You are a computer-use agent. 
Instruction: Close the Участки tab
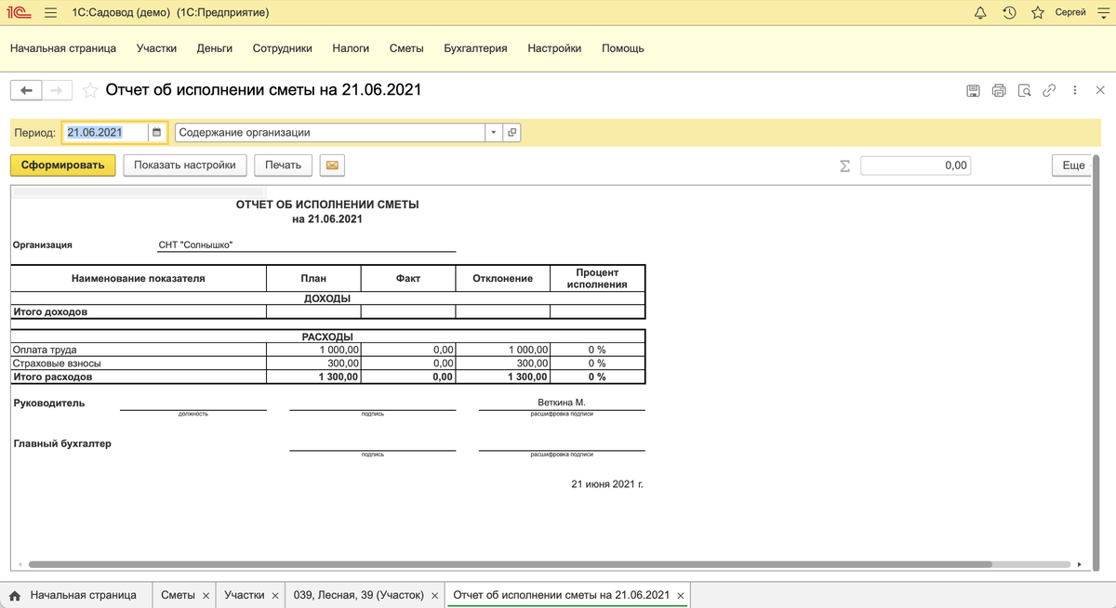(x=274, y=596)
